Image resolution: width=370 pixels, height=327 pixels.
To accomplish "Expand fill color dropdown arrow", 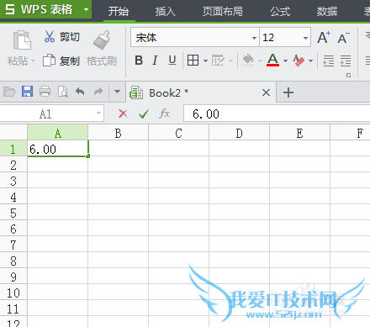I will pos(260,61).
